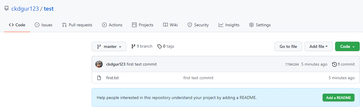Click the repository icon beside ckdgur123
363x112 pixels.
[x=7, y=9]
